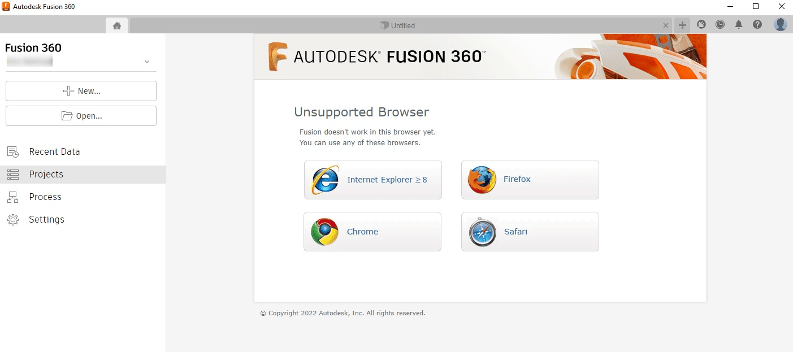Expand the team name dropdown chevron
Screen dimensions: 793x352
tap(147, 62)
